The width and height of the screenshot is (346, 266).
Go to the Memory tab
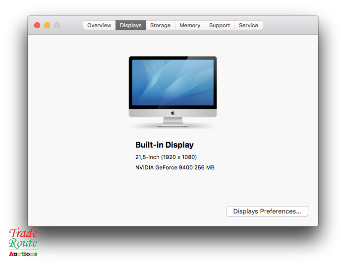pyautogui.click(x=190, y=25)
